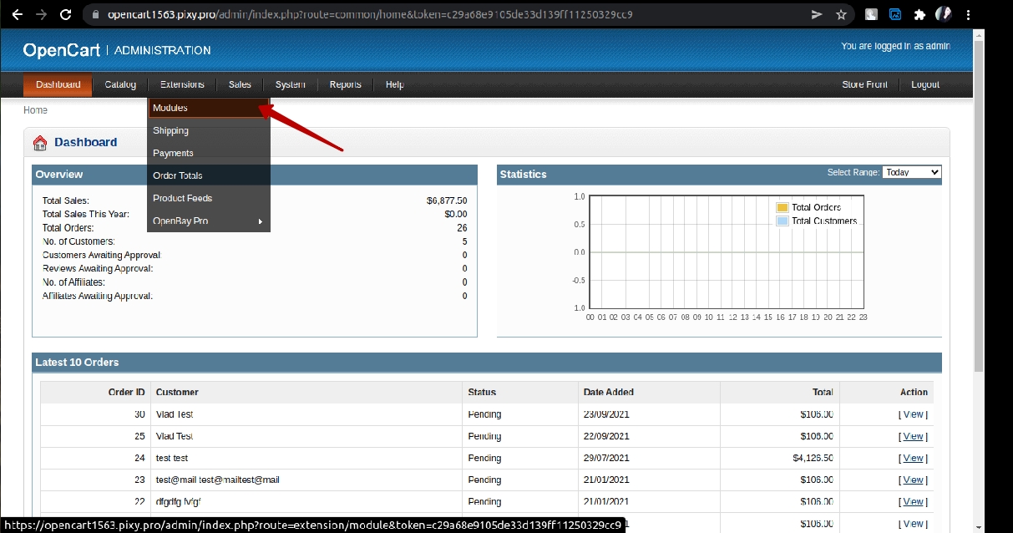
Task: Click the browser back arrow
Action: click(x=17, y=14)
